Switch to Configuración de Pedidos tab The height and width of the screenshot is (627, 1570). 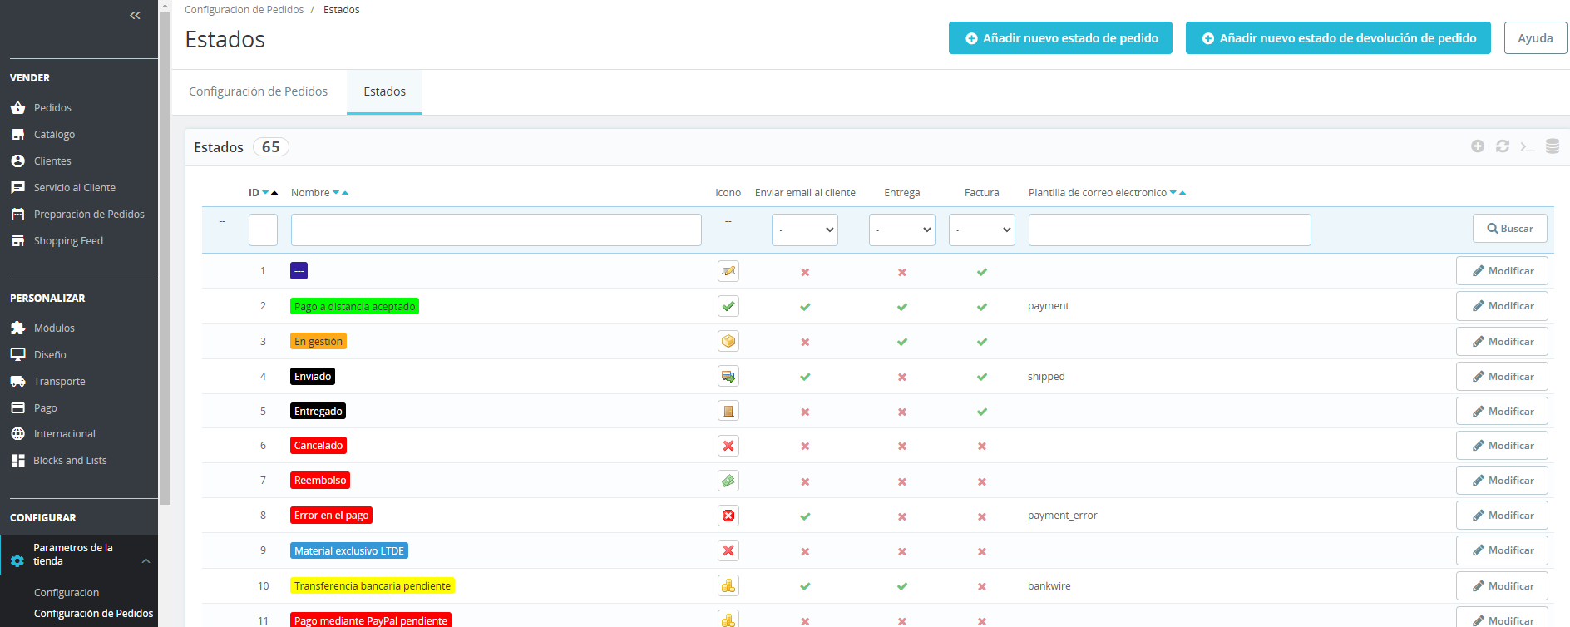tap(258, 91)
